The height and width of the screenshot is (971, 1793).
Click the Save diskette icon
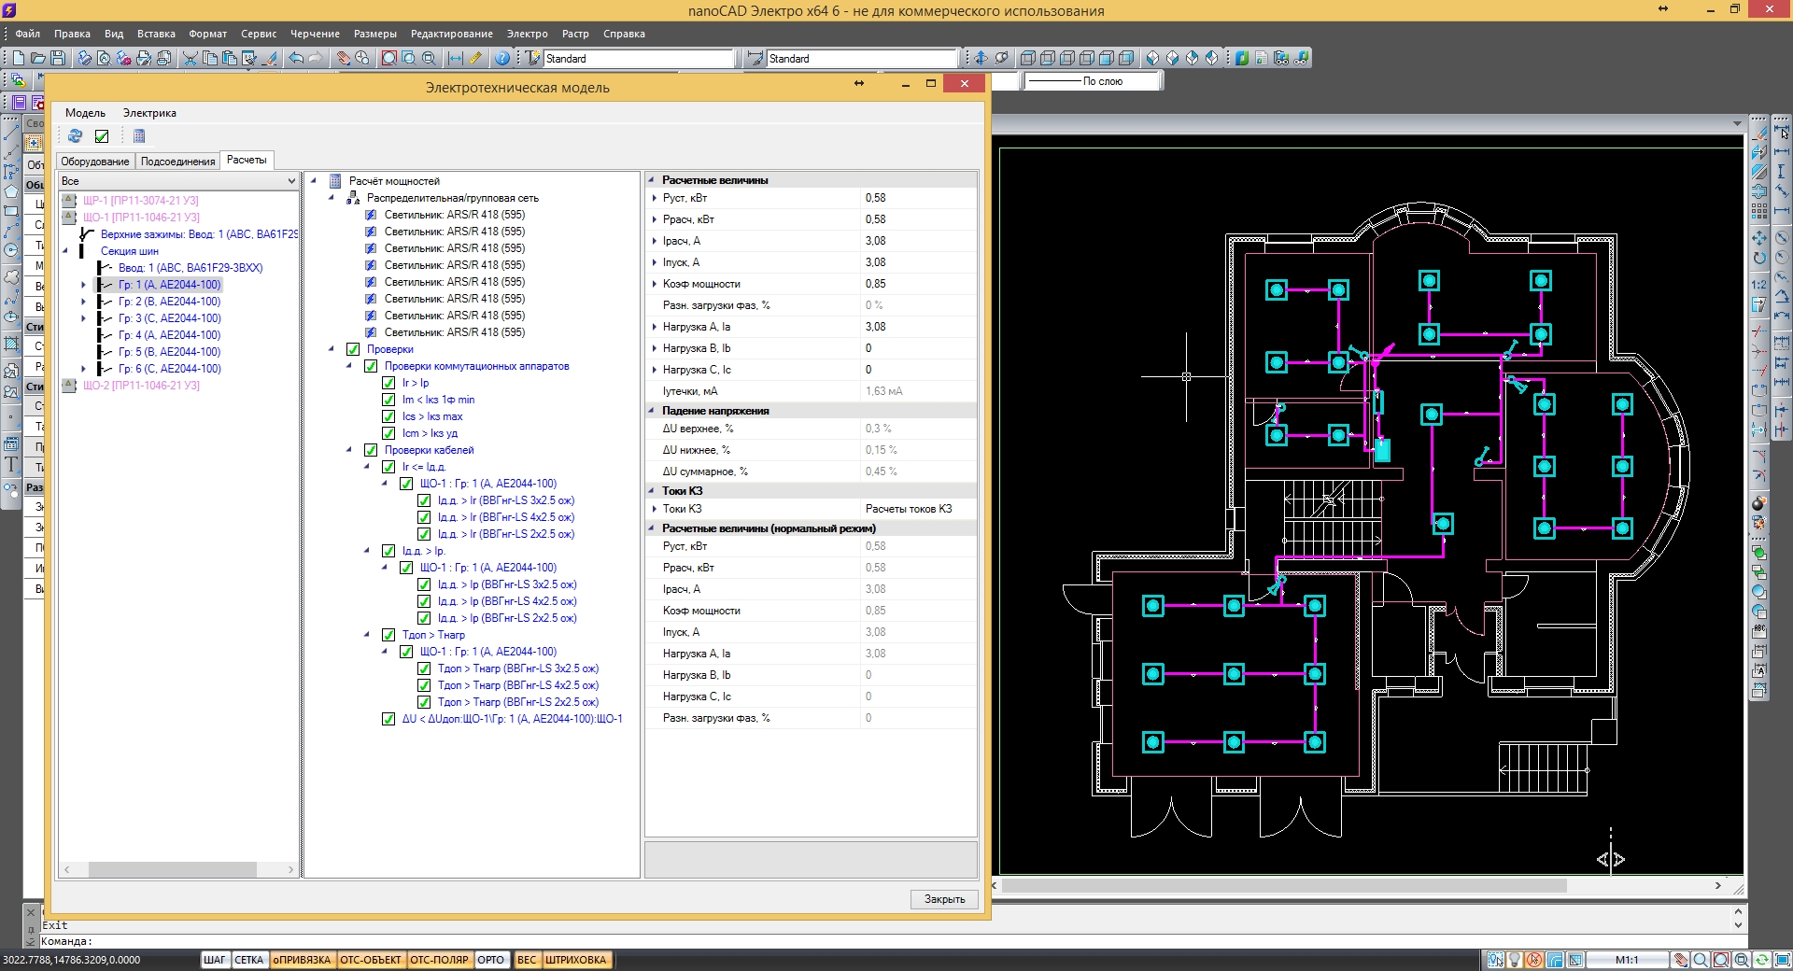tap(58, 58)
